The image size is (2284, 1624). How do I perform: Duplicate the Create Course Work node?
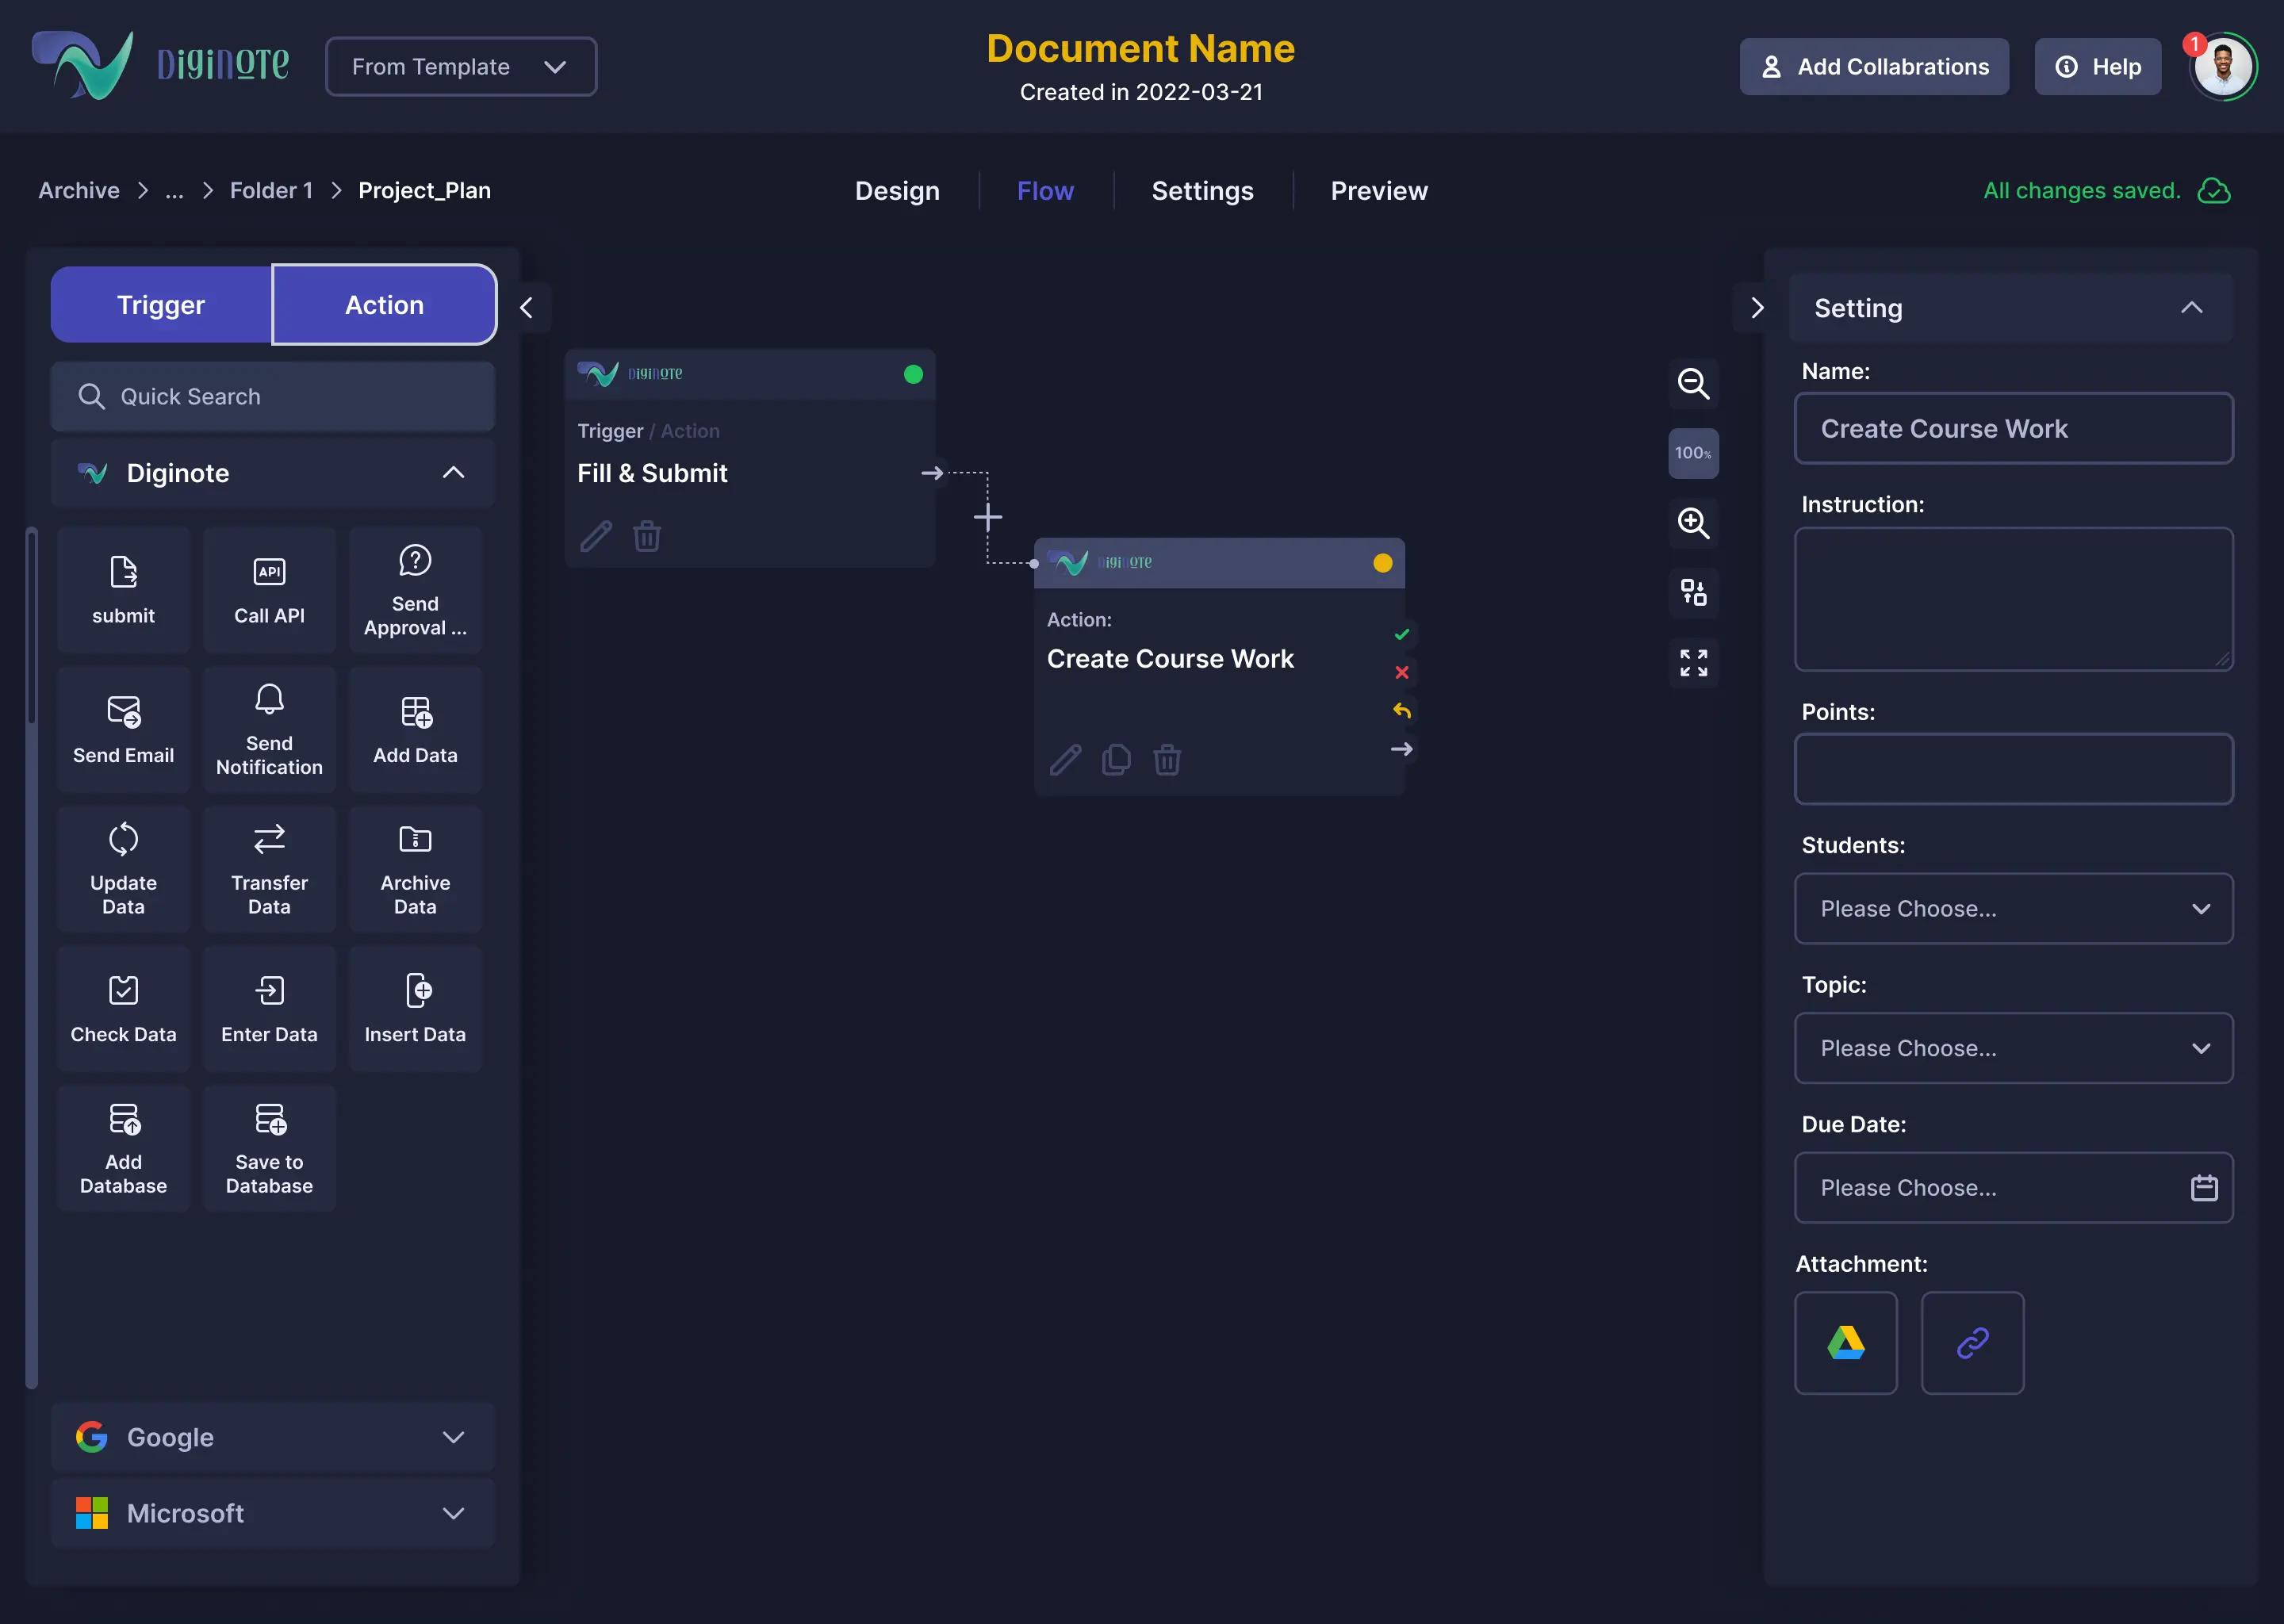coord(1116,760)
